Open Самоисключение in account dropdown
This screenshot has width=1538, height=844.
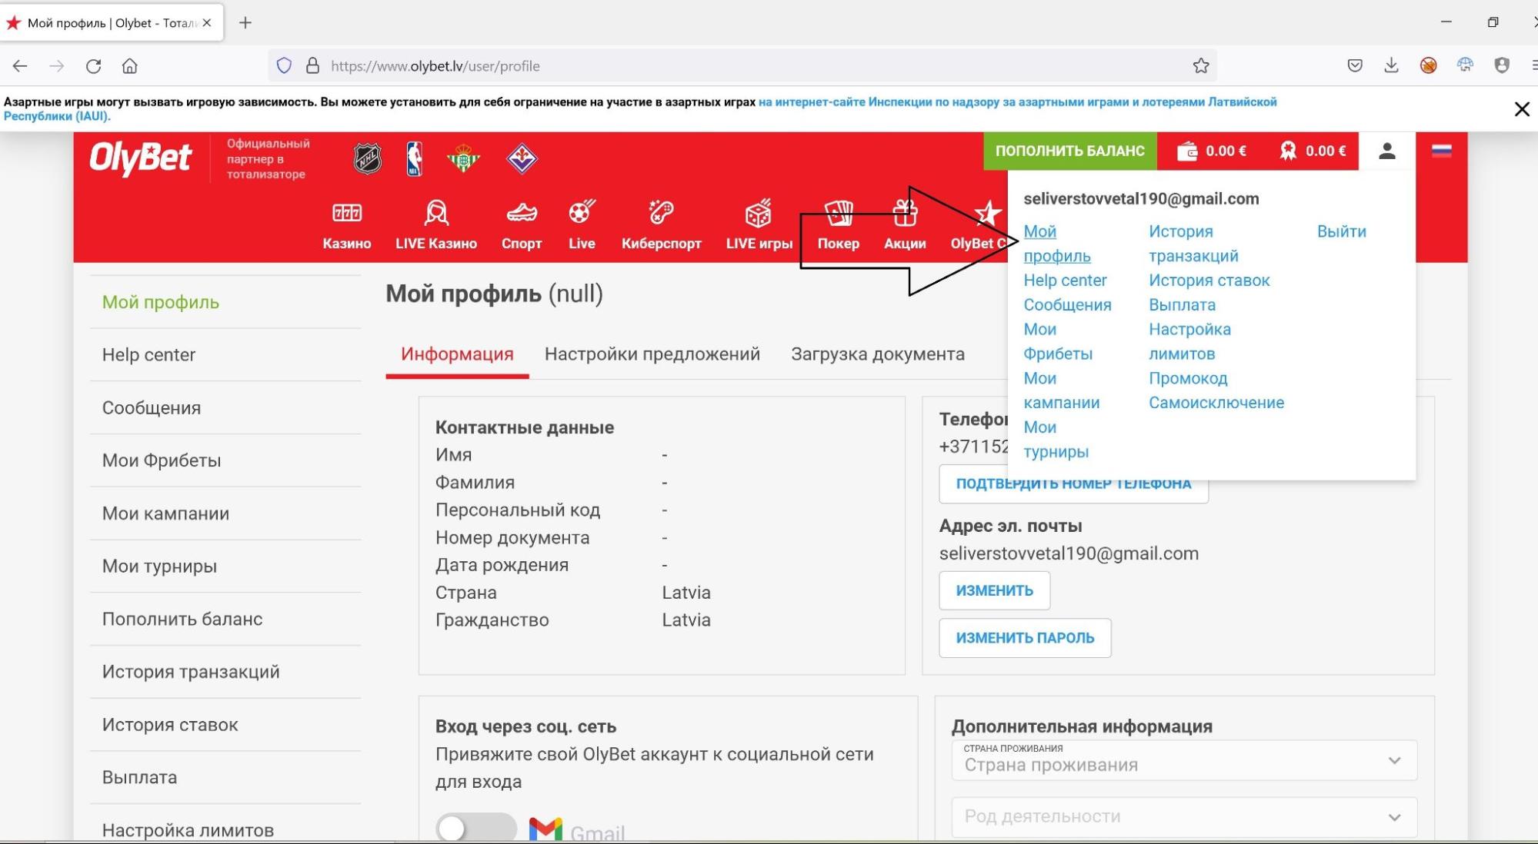(x=1216, y=403)
